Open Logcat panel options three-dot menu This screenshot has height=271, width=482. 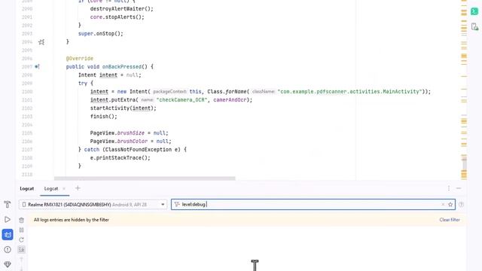pos(449,188)
